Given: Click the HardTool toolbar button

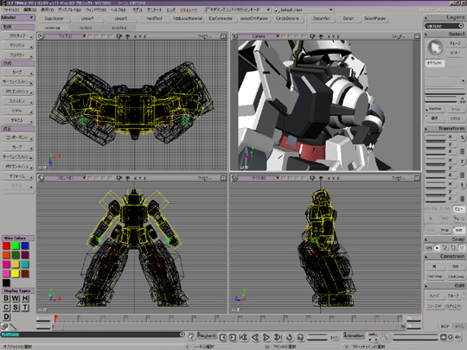Looking at the screenshot, I should point(154,18).
